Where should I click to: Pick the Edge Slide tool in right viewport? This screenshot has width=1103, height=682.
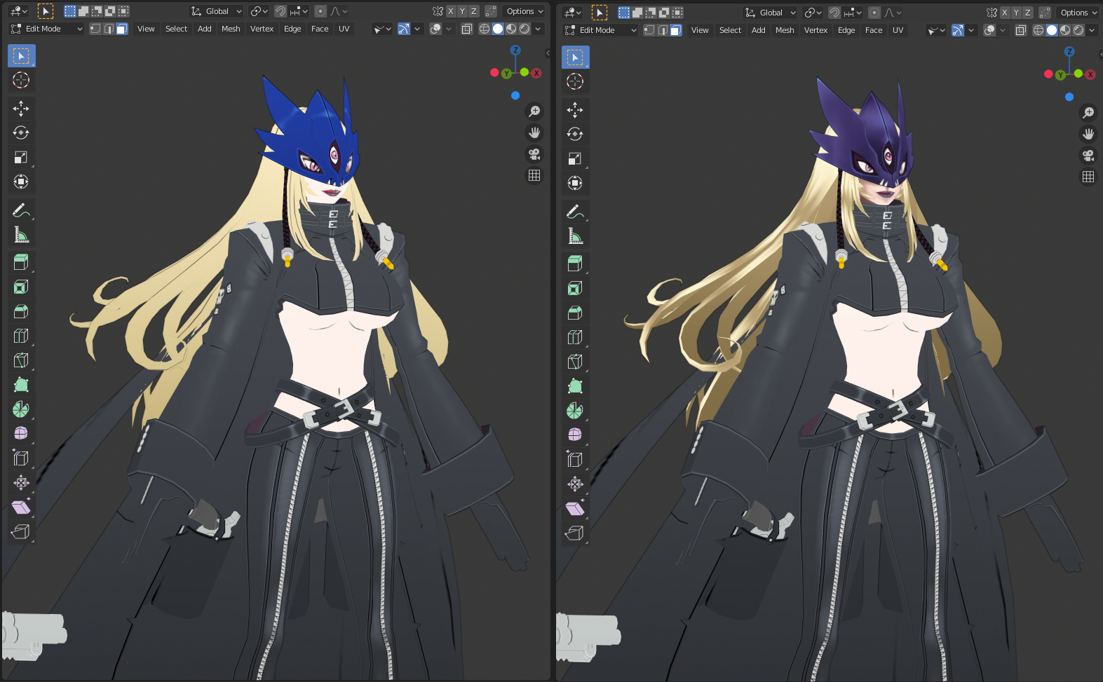tap(575, 460)
